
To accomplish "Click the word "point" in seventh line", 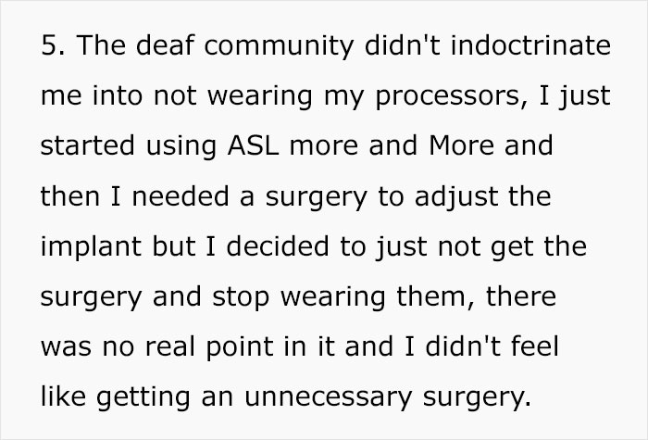I will click(x=239, y=349).
